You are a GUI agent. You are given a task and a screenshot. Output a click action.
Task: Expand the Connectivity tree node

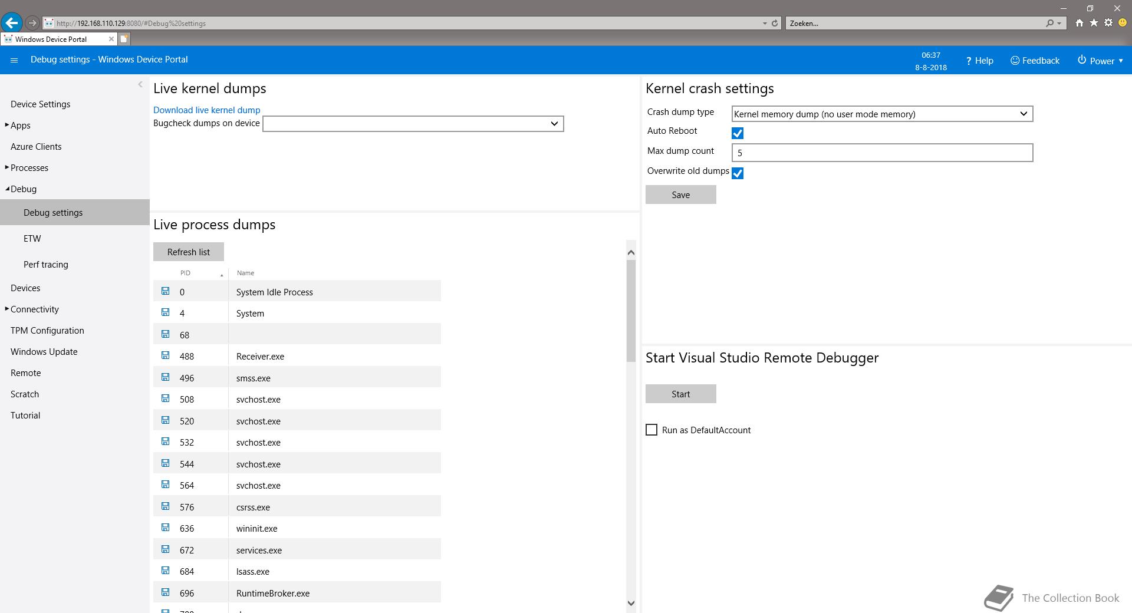point(7,309)
